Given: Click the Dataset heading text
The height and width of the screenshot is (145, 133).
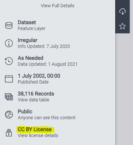Looking at the screenshot, I should (x=27, y=22).
